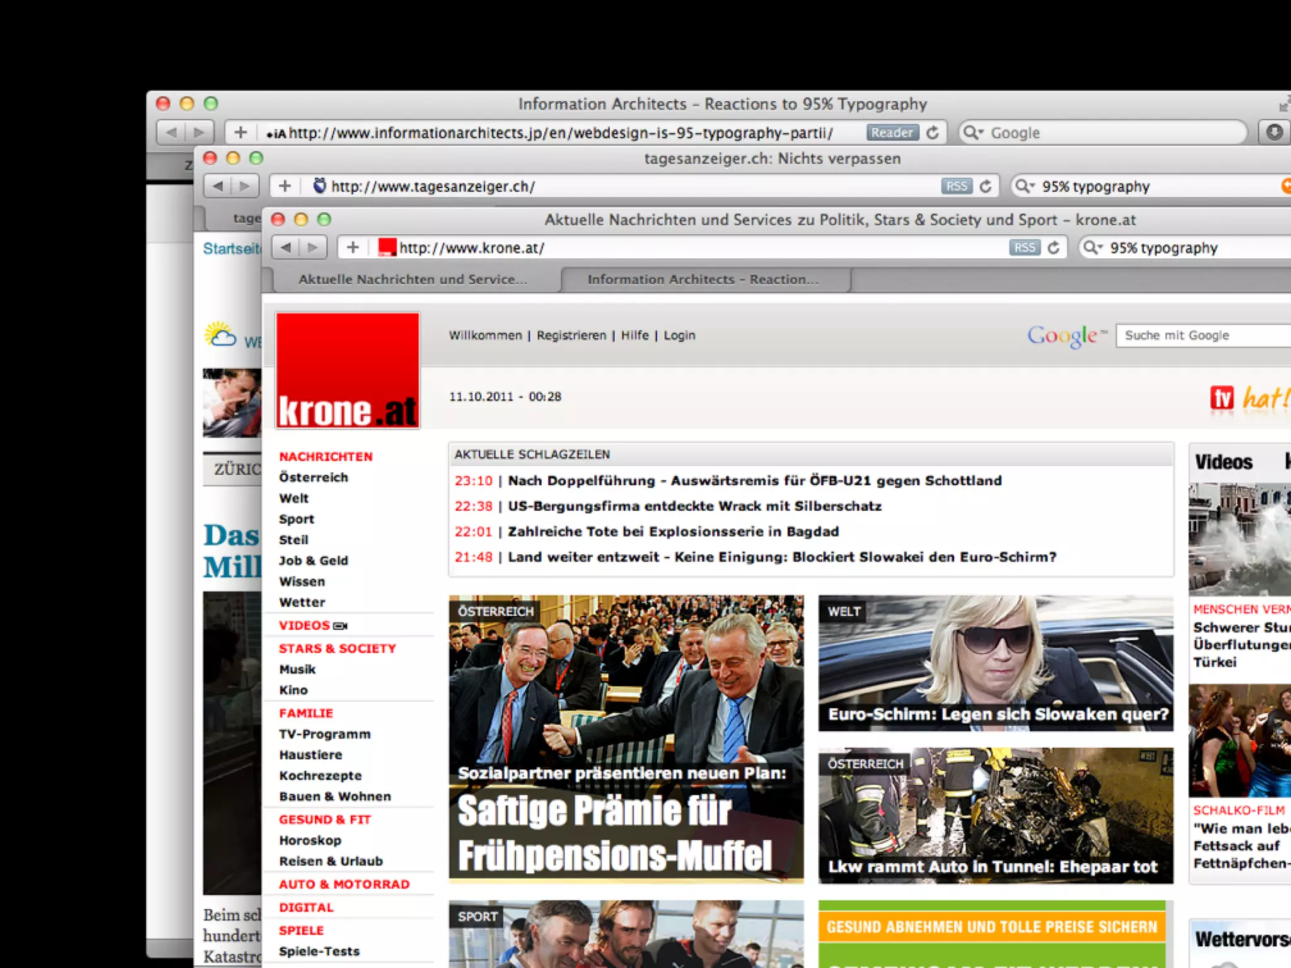Open search engine dropdown in tagesanzeiger search field
Screen dimensions: 1291x968
[x=1024, y=187]
